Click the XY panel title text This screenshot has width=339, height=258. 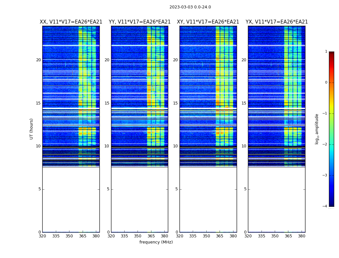pos(208,22)
